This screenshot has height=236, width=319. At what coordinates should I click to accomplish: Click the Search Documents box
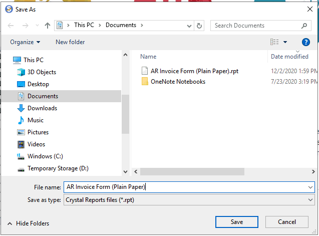pos(255,26)
